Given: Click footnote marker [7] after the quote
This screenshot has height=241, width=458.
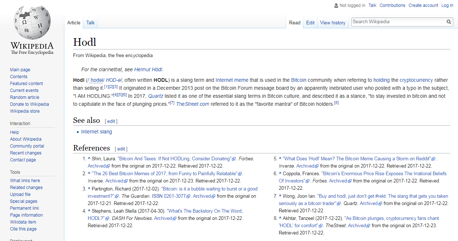Looking at the screenshot, I should [172, 103].
